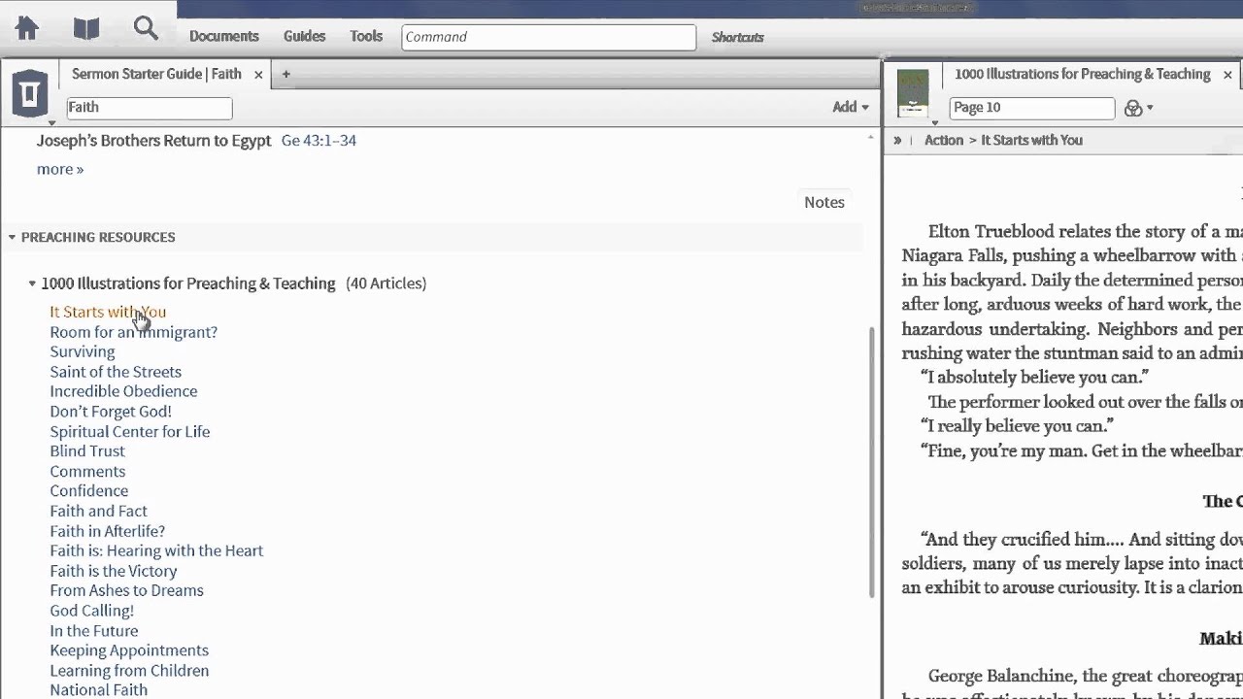Image resolution: width=1243 pixels, height=699 pixels.
Task: Open the Saint of the Streets article
Action: [116, 372]
